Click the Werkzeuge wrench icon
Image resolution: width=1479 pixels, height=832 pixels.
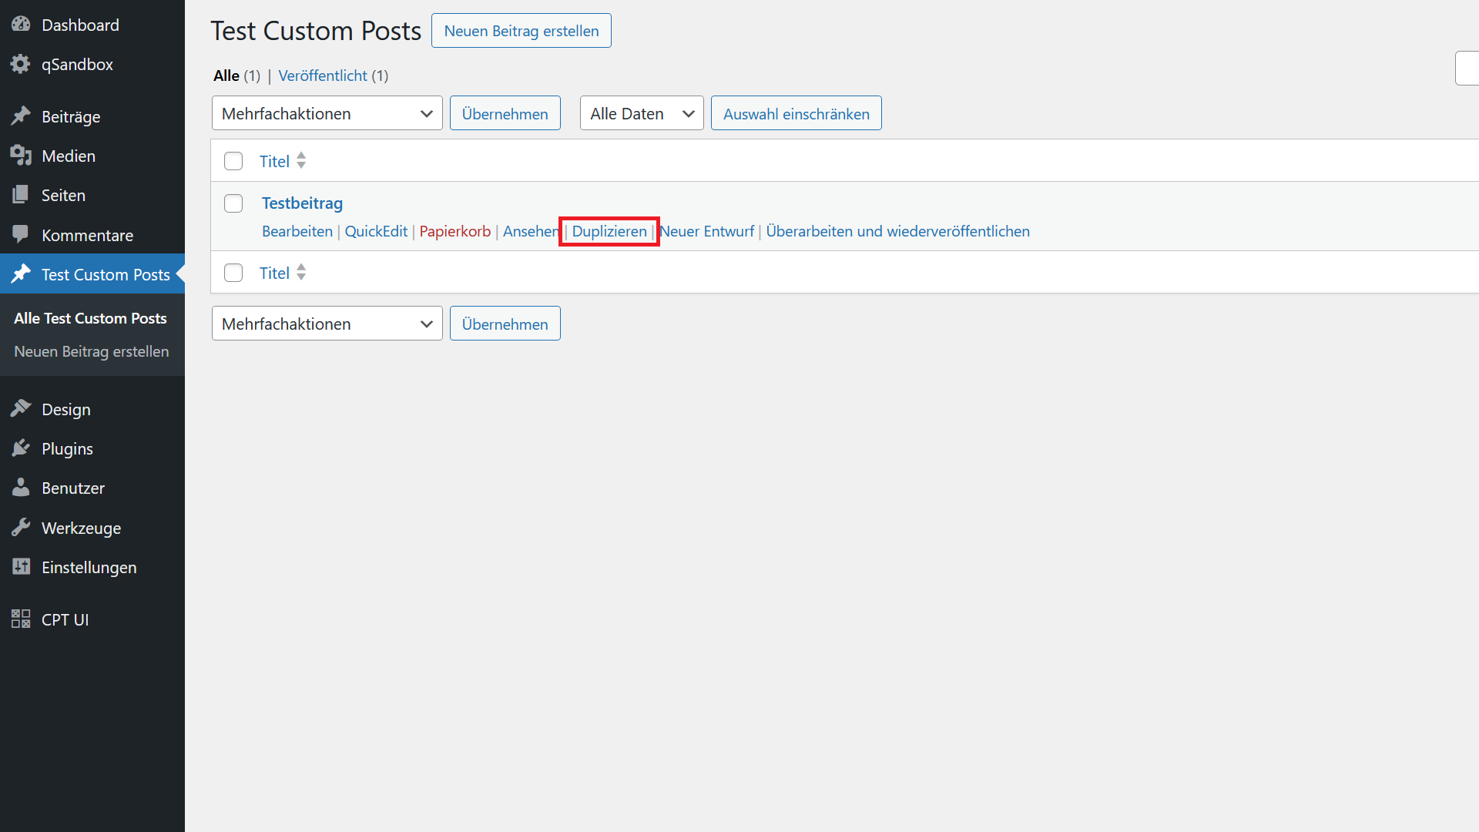point(21,528)
